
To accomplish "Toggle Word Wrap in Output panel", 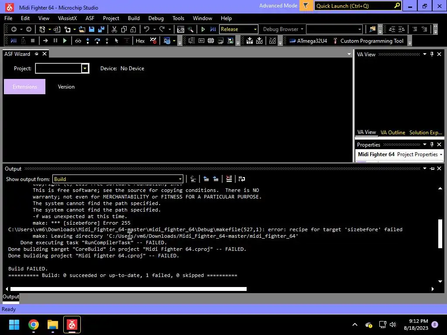I will [242, 179].
